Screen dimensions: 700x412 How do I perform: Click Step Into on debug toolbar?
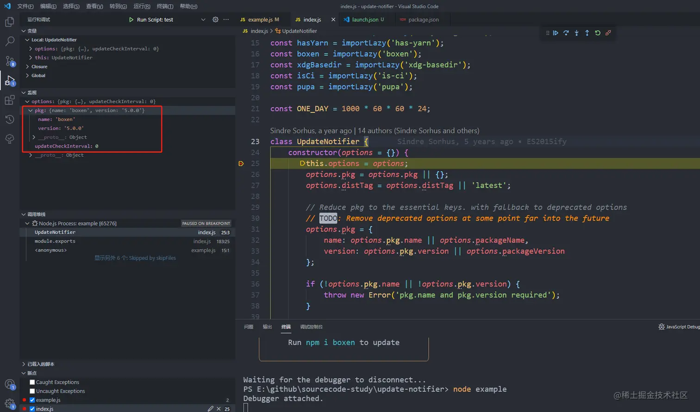click(x=576, y=33)
